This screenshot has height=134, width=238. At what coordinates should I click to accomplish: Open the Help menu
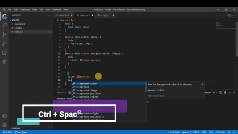[x=66, y=10]
